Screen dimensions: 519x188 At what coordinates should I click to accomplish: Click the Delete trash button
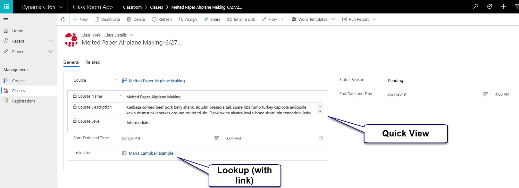coord(136,20)
